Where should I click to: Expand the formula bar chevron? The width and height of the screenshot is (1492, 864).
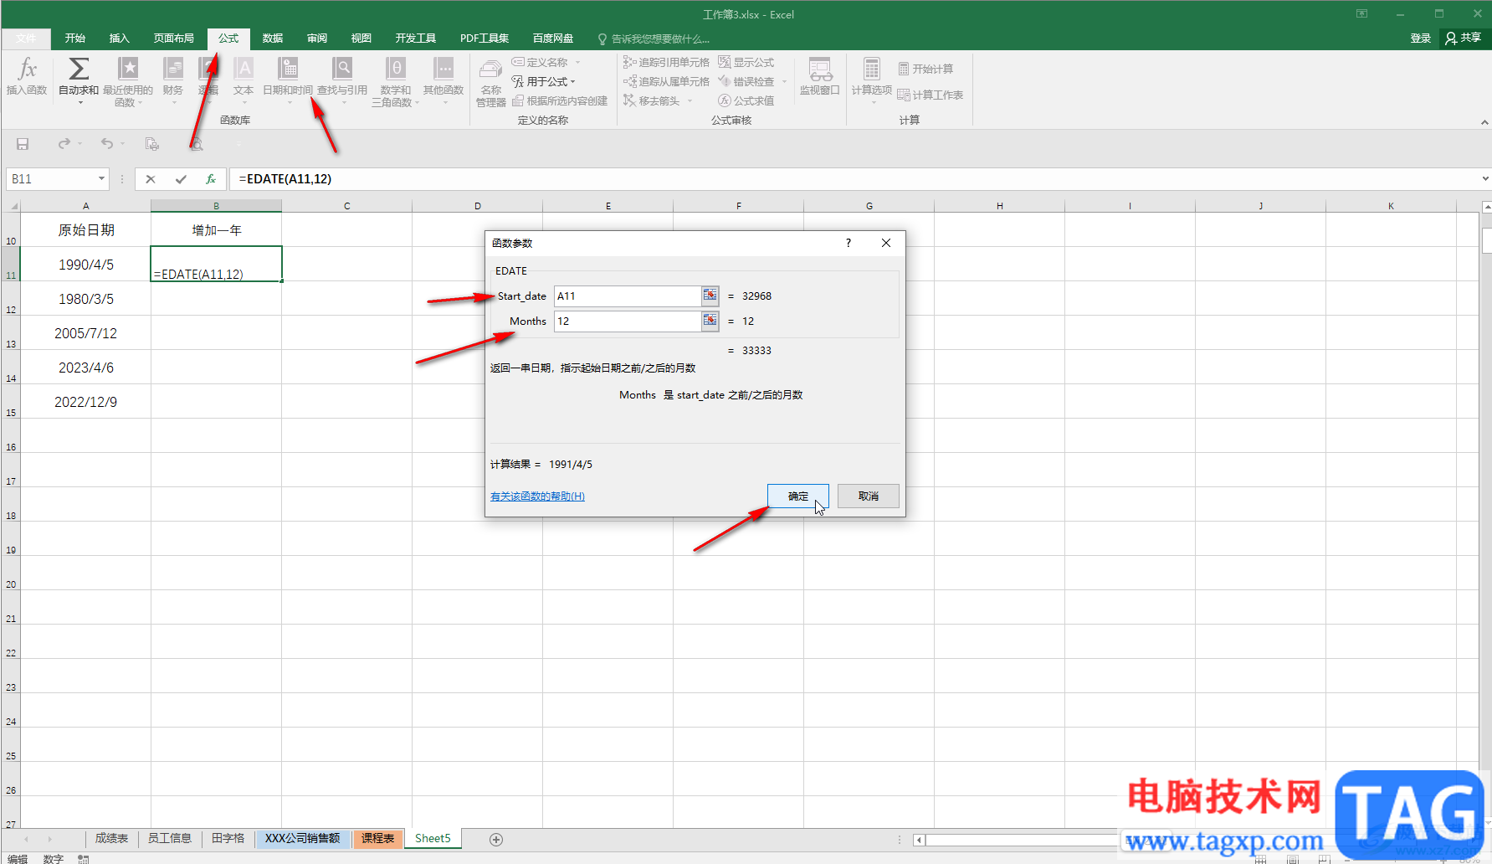[x=1485, y=178]
